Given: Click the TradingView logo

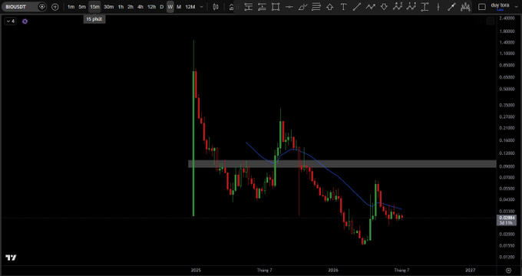Looking at the screenshot, I should pos(11,258).
